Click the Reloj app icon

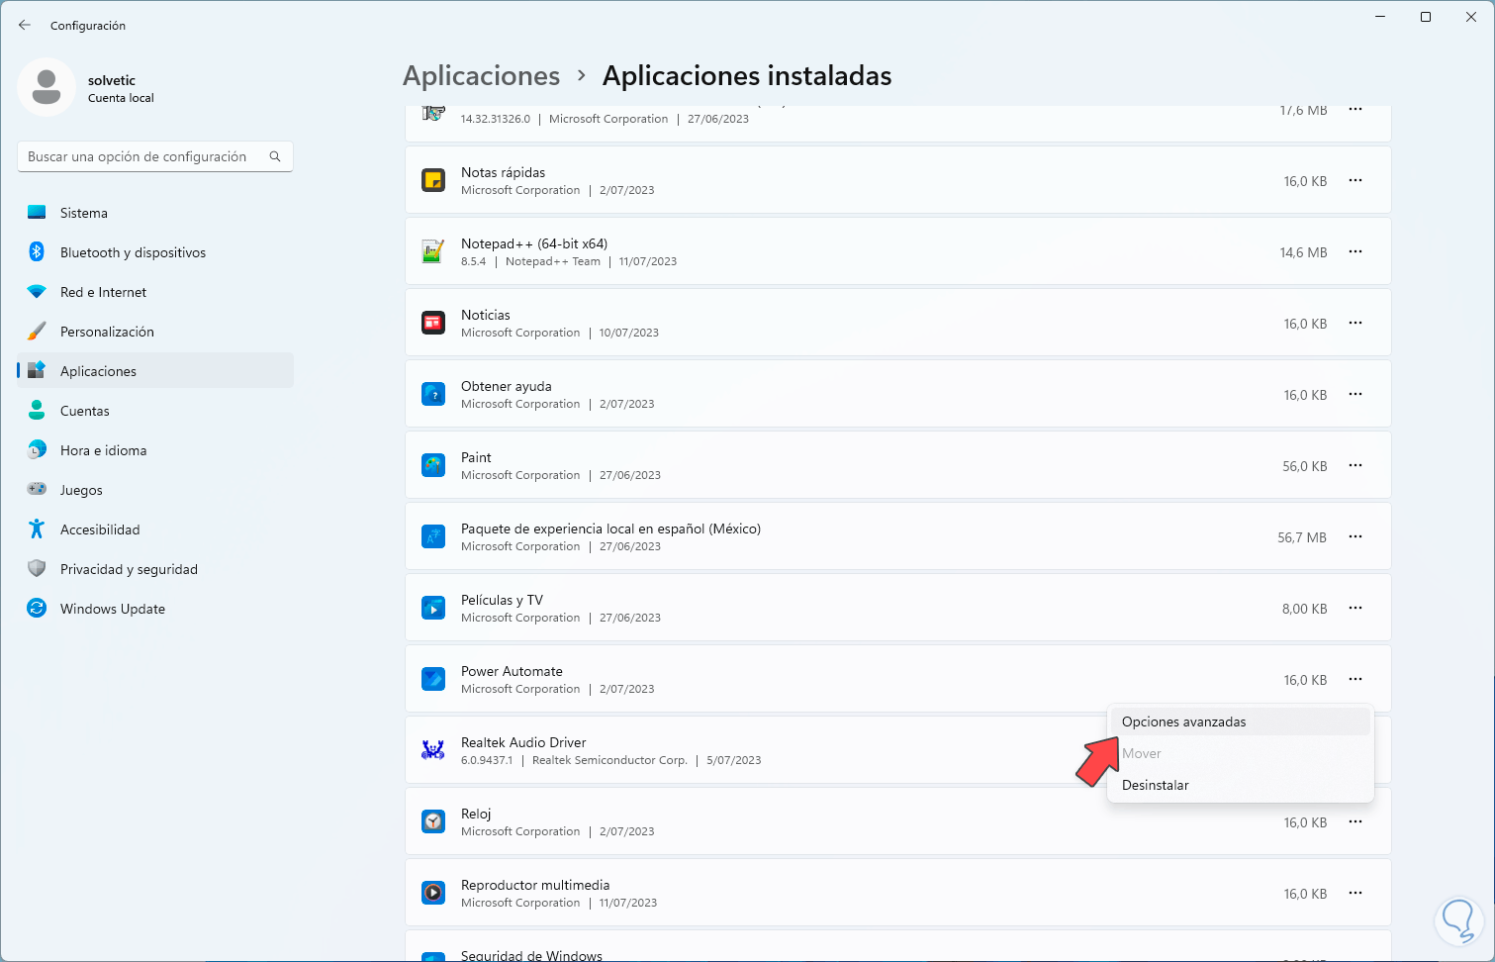coord(433,821)
